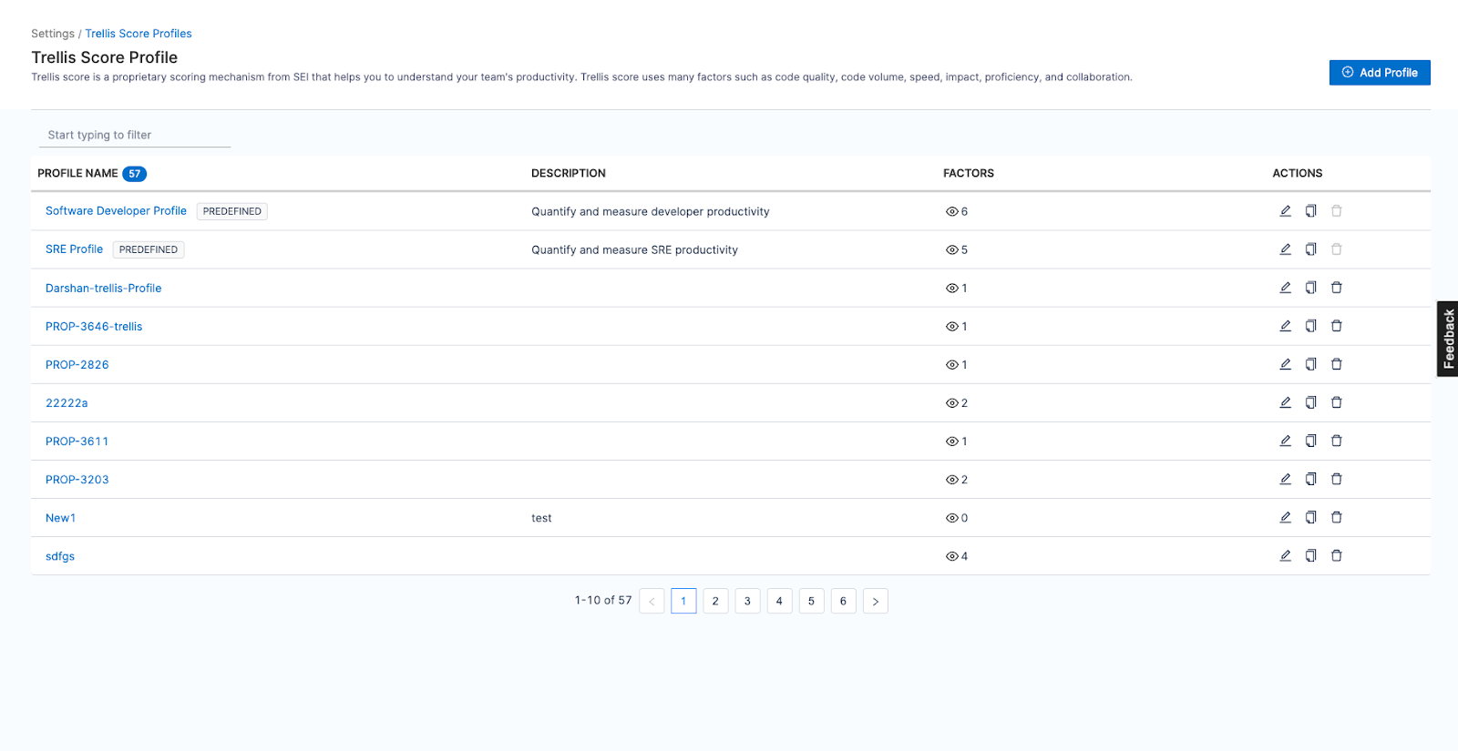This screenshot has width=1458, height=751.
Task: Edit the Software Developer Profile
Action: tap(1285, 211)
